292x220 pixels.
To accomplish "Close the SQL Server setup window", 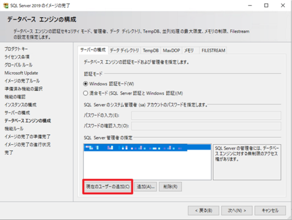I will [x=283, y=6].
